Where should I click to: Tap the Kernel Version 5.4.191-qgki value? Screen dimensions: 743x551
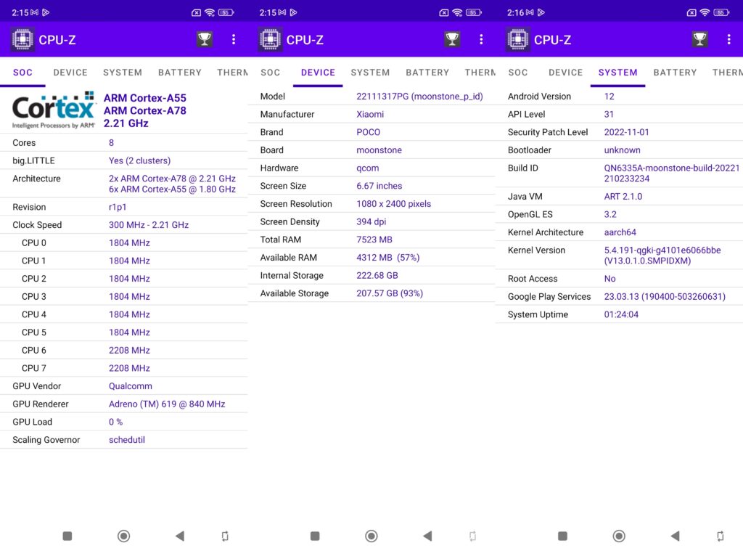click(662, 255)
